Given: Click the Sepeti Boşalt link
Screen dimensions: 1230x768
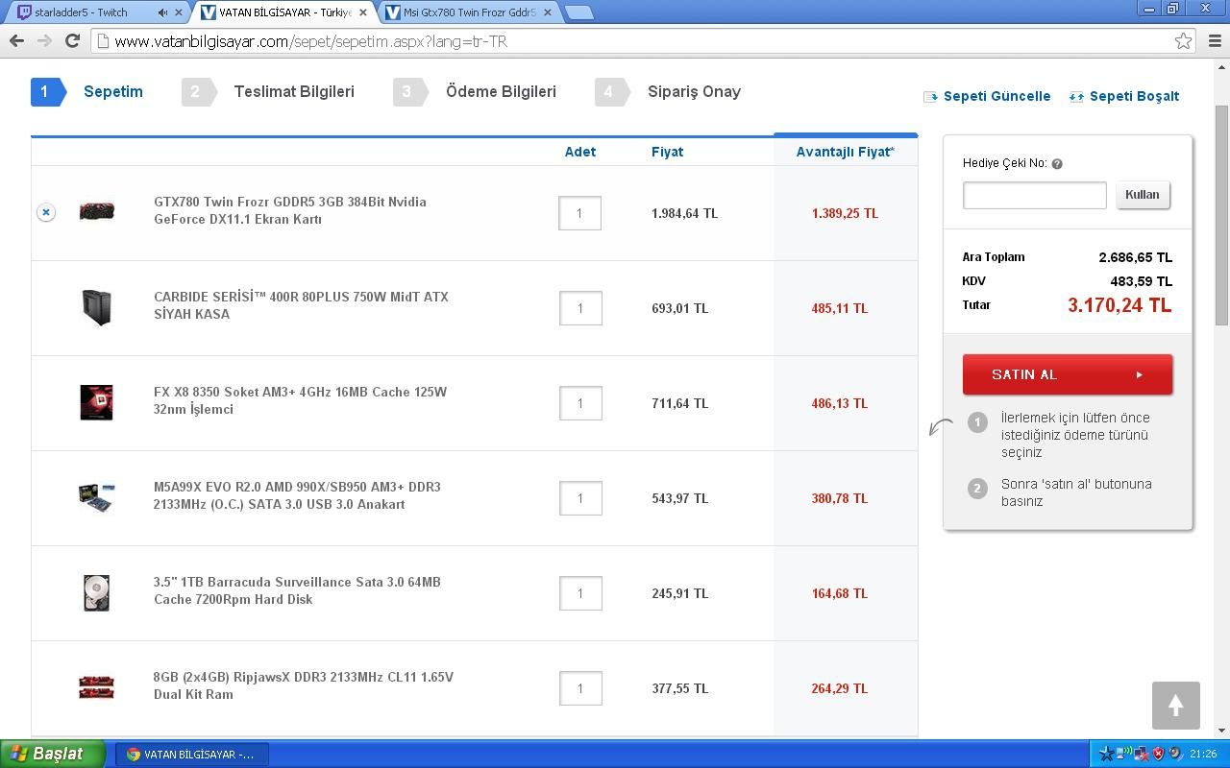Looking at the screenshot, I should tap(1134, 96).
